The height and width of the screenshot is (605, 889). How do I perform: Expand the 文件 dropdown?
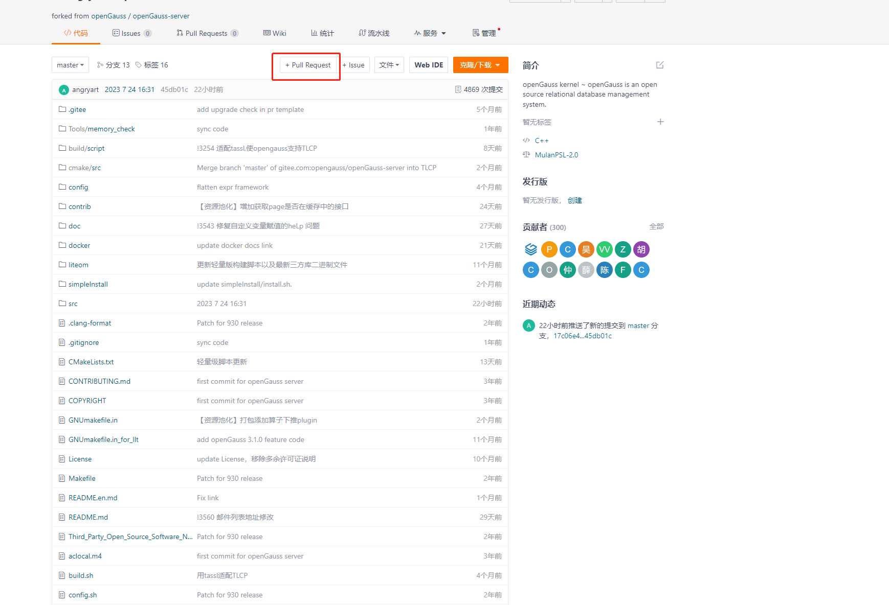click(x=389, y=65)
